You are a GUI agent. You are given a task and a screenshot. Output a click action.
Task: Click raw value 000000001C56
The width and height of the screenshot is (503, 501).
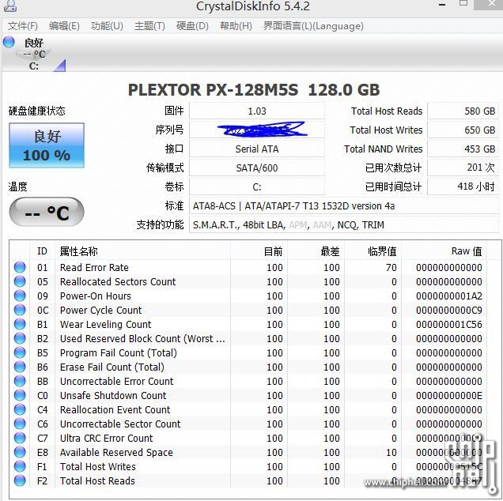449,324
